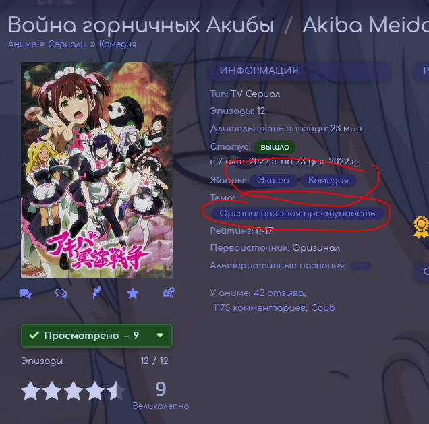
Task: Click the Экшен genre tag
Action: coord(273,181)
